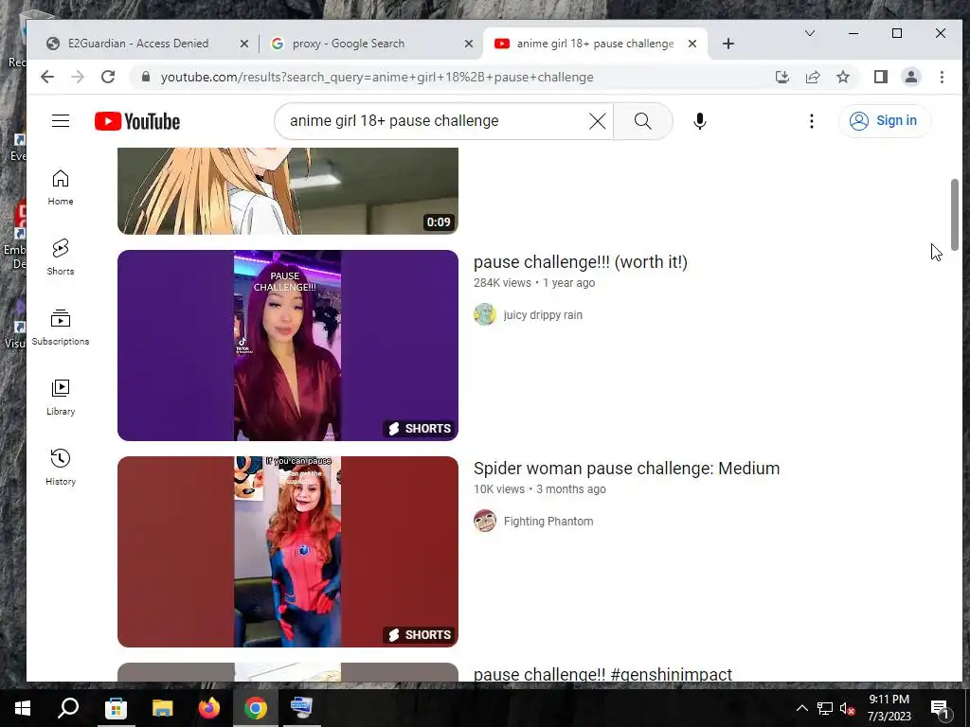
Task: Click the '284K views' text
Action: tap(502, 282)
